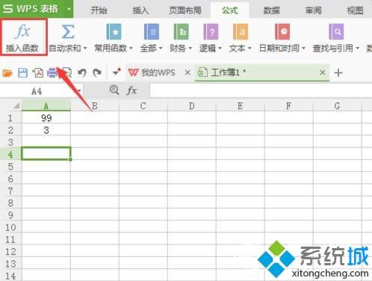Expand the 全部 functions dropdown arrow
Viewport: 372px width, 281px height.
(x=161, y=48)
